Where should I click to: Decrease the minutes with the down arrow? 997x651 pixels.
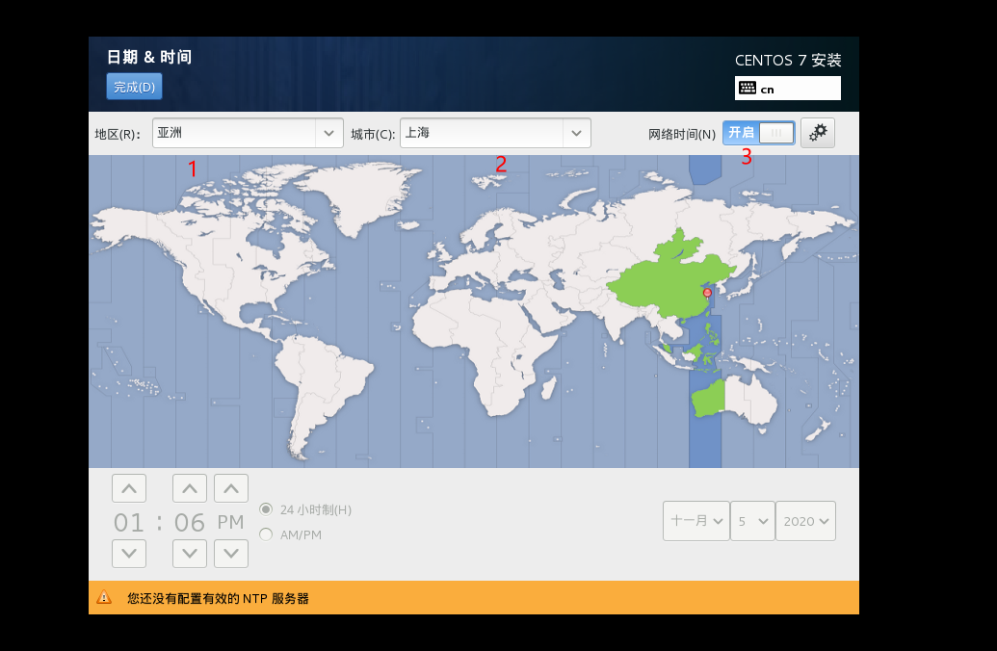point(189,553)
